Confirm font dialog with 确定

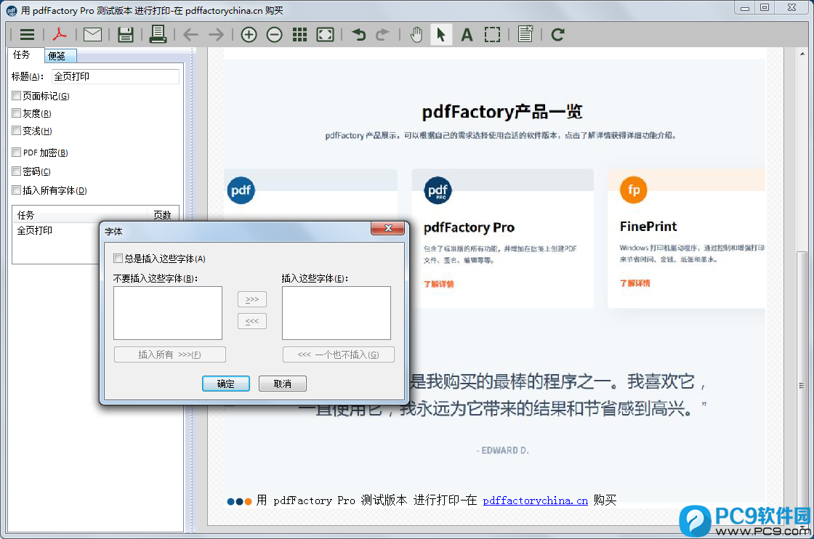point(226,384)
